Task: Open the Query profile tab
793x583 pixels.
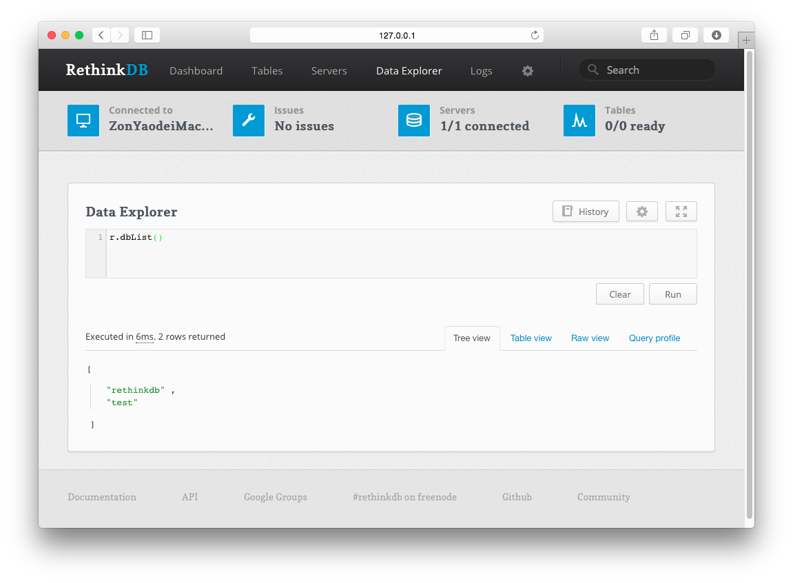Action: (x=655, y=338)
